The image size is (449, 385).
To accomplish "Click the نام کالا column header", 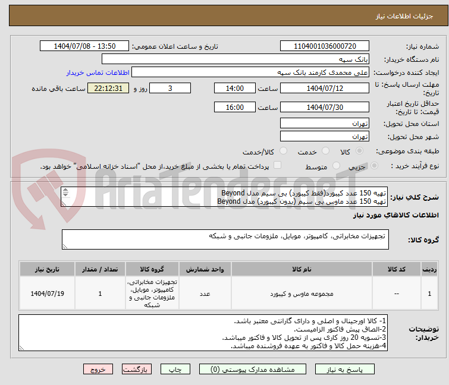I will [302, 270].
